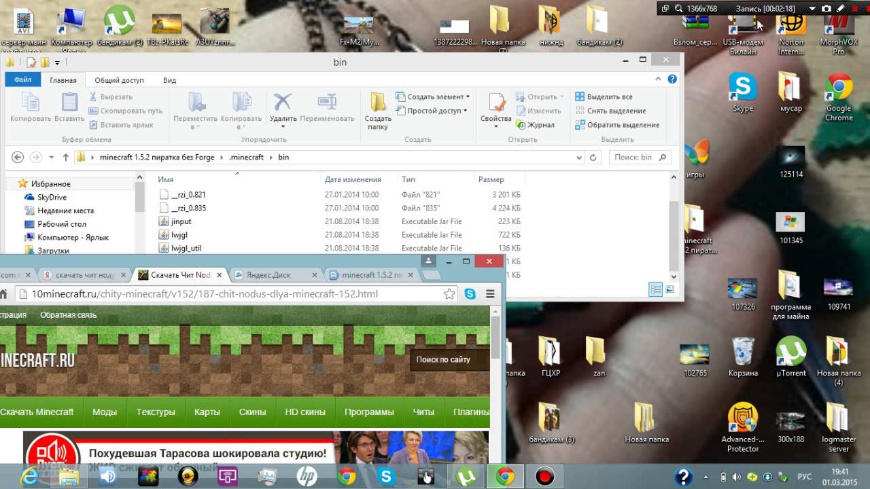Click Изменить in ribbon
Screen dimensions: 870x489
click(x=538, y=111)
